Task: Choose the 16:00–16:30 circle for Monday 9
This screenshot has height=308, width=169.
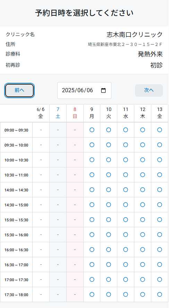Action: (x=92, y=250)
